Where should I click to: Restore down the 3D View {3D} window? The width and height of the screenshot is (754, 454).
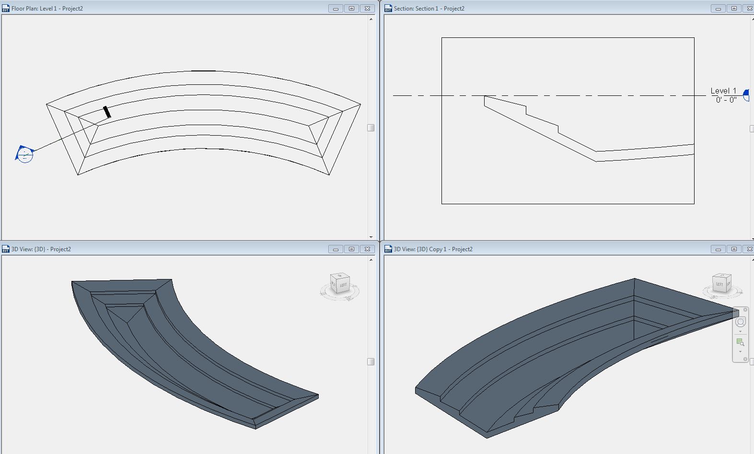coord(351,249)
